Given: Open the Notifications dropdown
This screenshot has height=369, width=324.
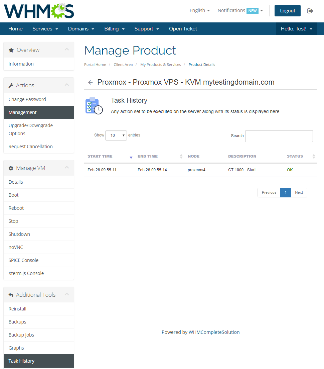Looking at the screenshot, I should (240, 11).
